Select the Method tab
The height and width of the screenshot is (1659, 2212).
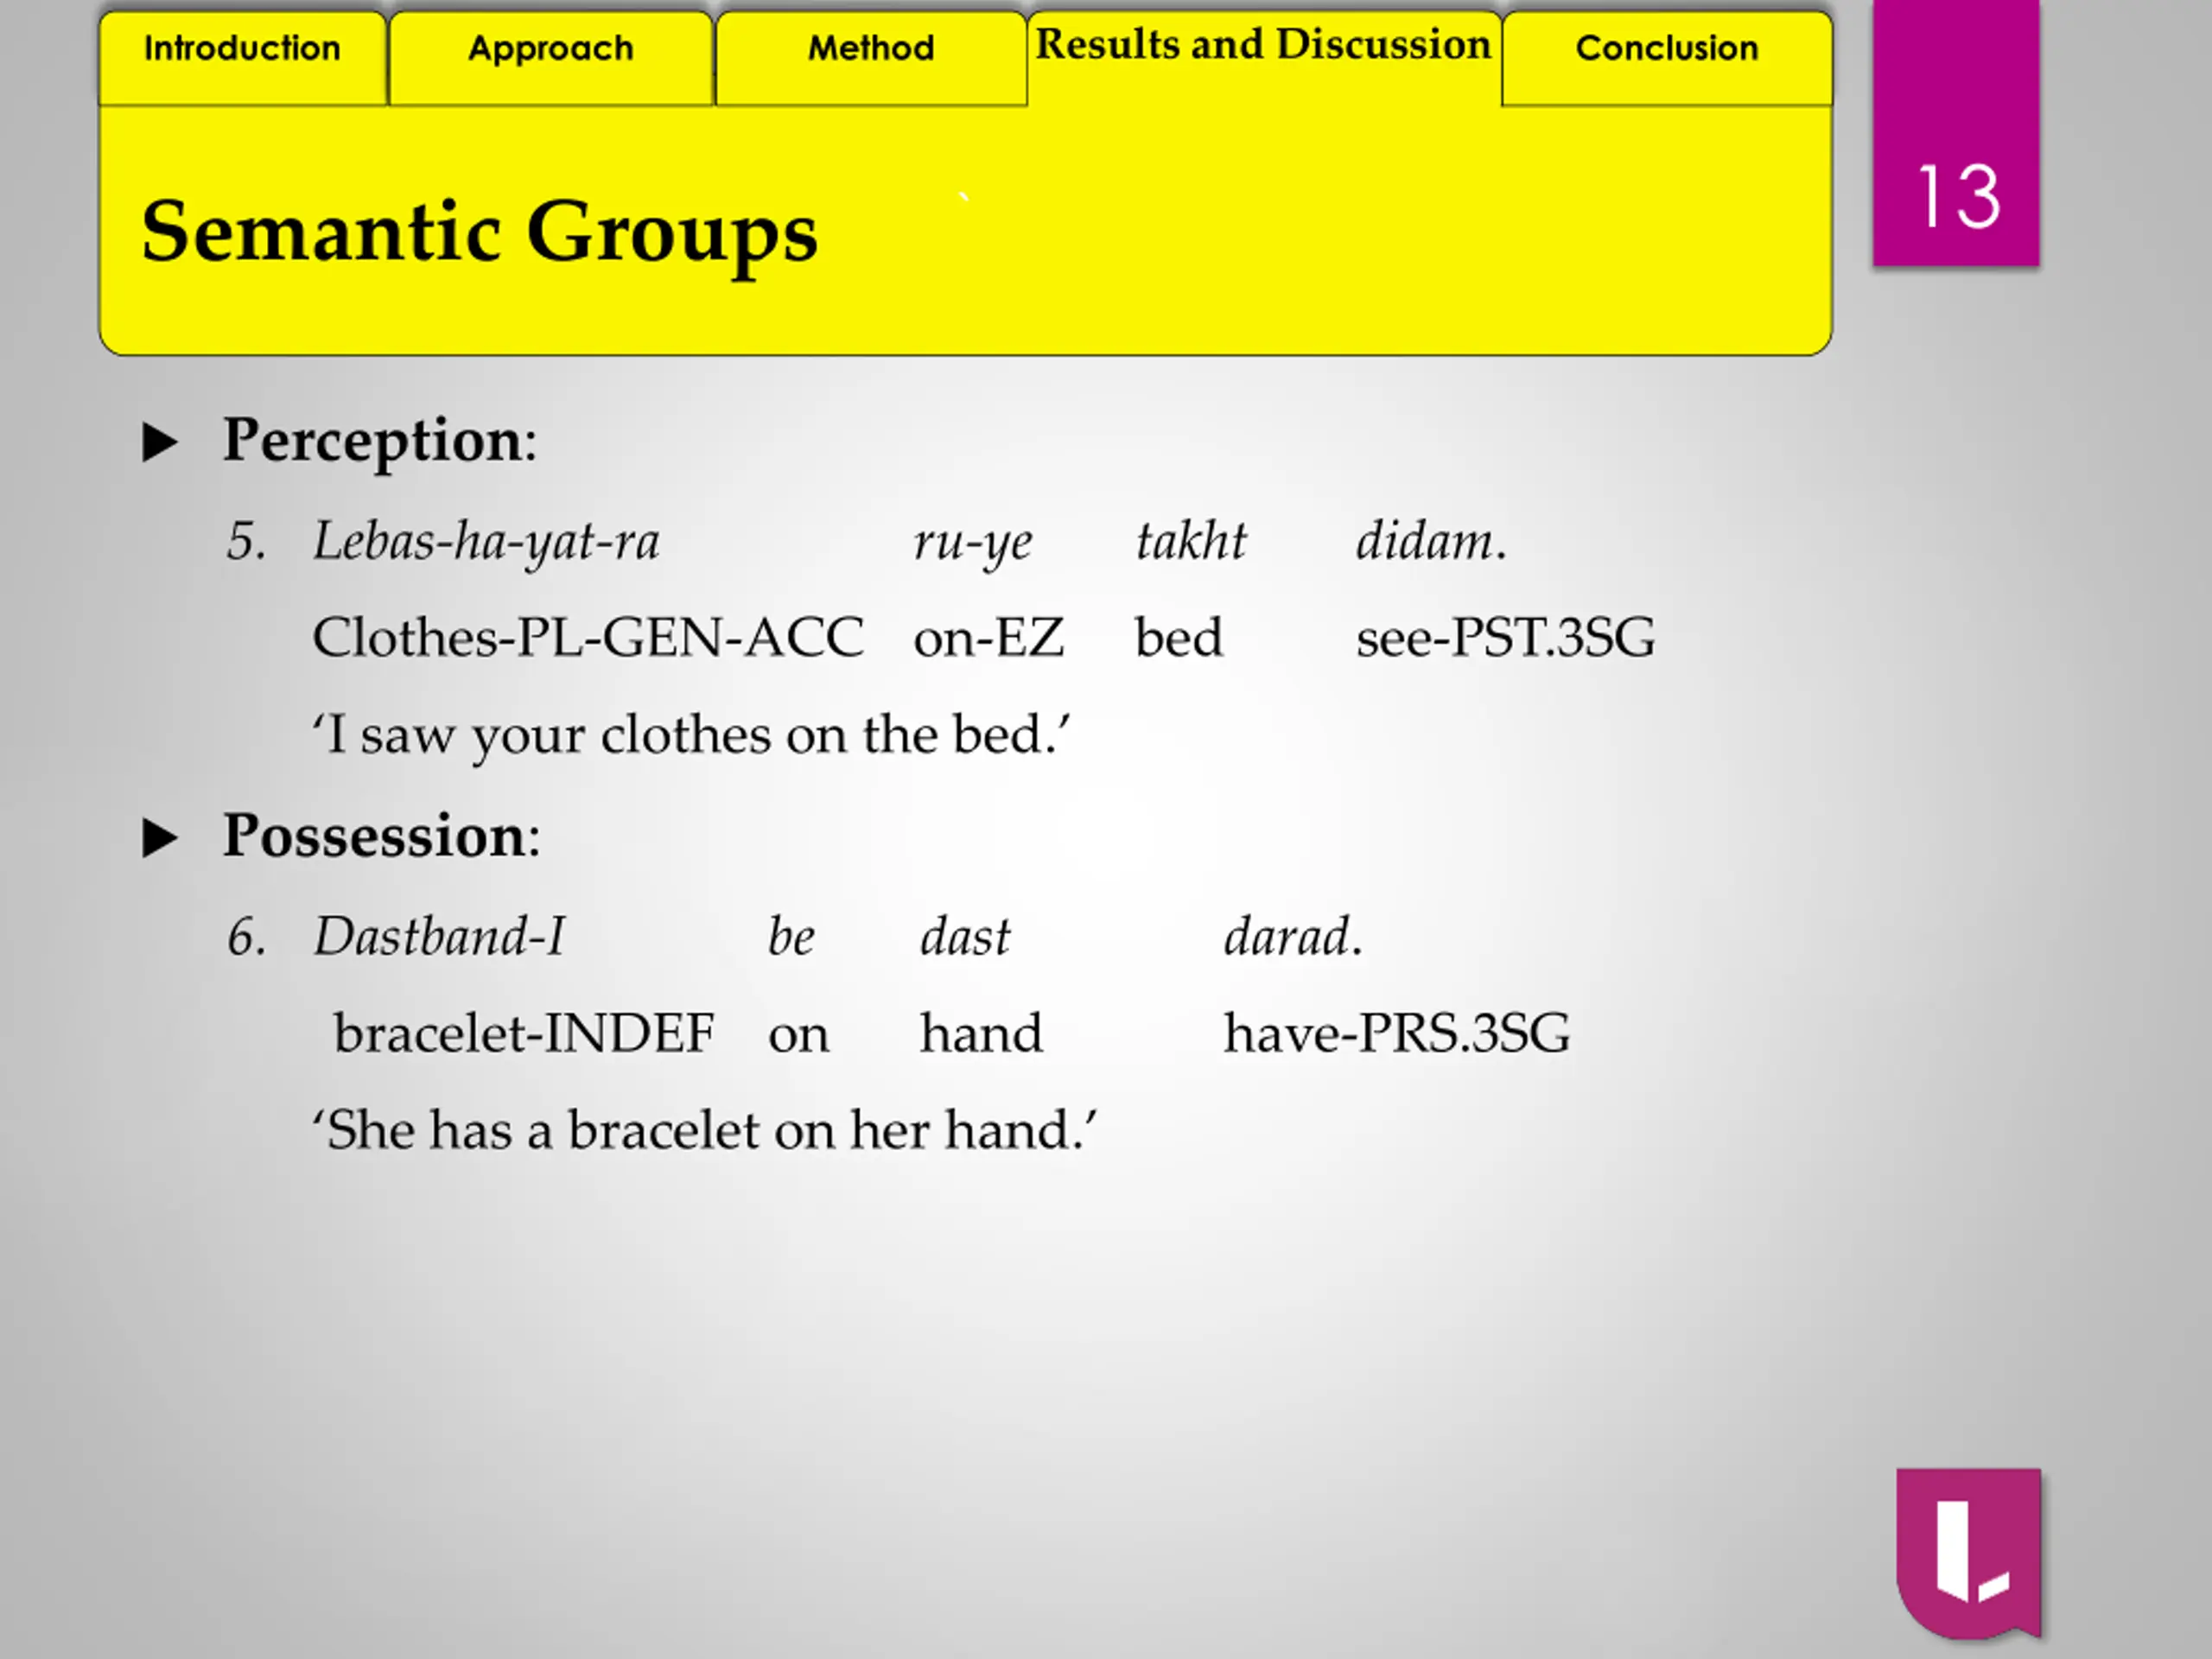pos(871,50)
